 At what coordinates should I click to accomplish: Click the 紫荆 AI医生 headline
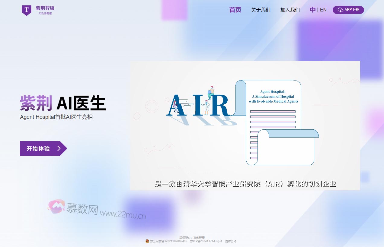(x=63, y=103)
